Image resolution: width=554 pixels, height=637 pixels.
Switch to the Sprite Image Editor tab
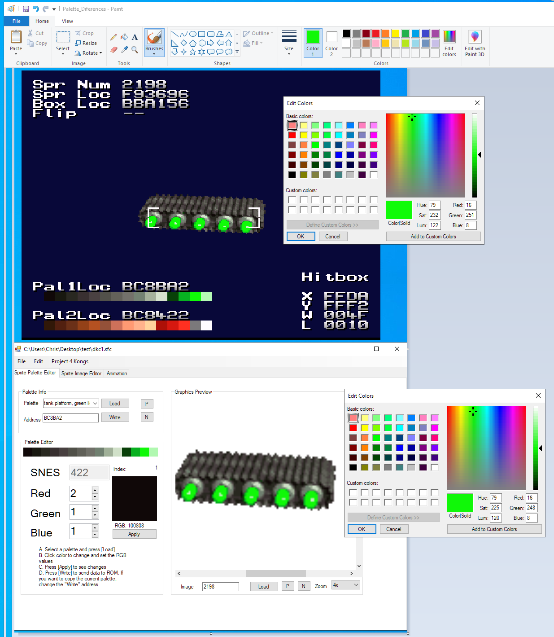[81, 373]
